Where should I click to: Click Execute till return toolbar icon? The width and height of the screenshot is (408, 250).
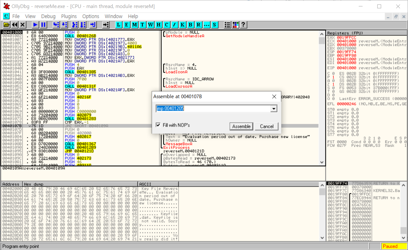93,25
